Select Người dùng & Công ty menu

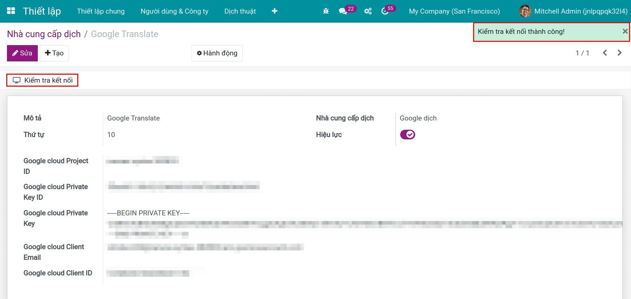(x=174, y=11)
